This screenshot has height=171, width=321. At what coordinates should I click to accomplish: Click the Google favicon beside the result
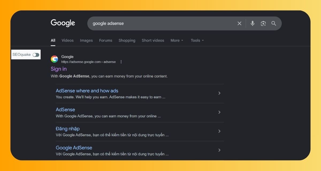55,59
